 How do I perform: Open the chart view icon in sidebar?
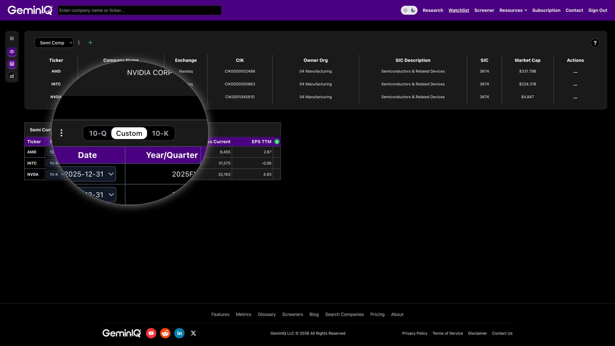(12, 76)
